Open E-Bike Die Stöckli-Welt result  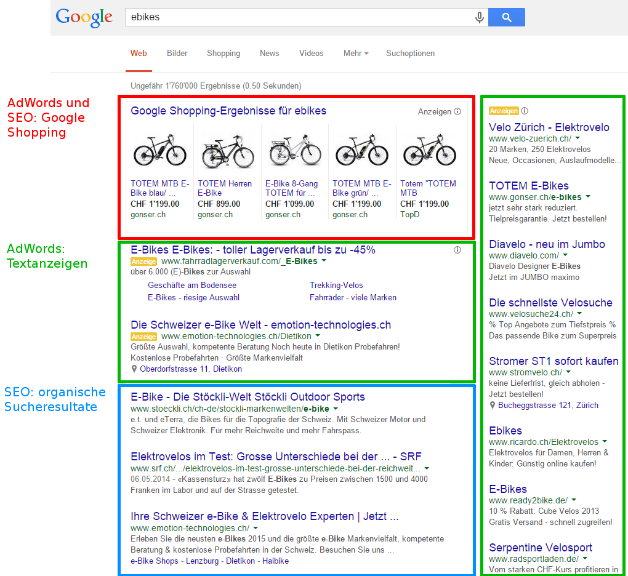tap(248, 397)
